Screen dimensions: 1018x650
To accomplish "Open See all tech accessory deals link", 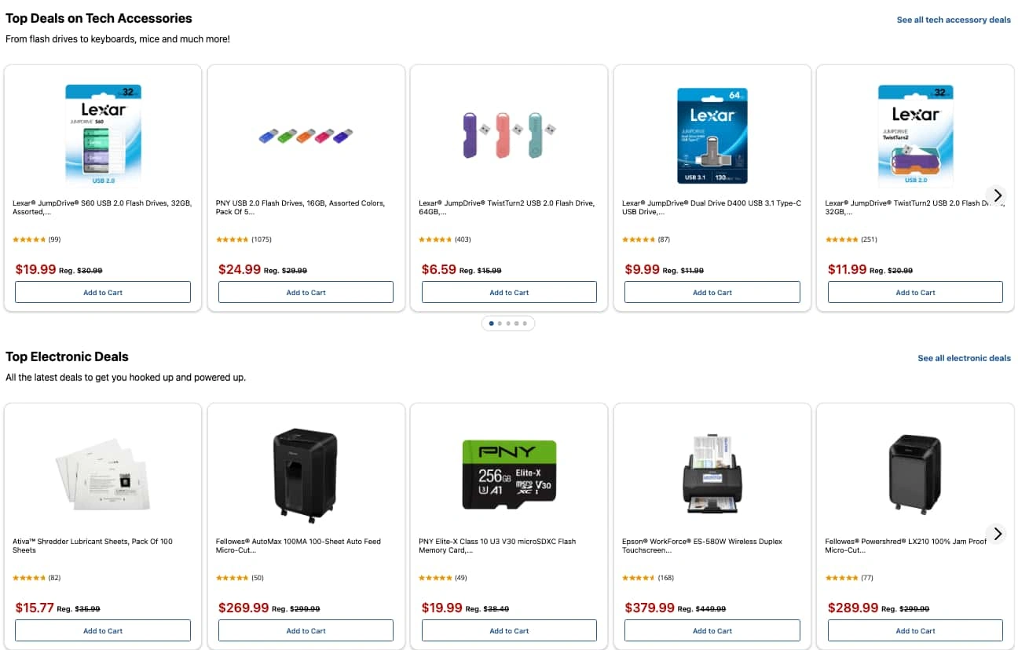I will click(x=954, y=20).
